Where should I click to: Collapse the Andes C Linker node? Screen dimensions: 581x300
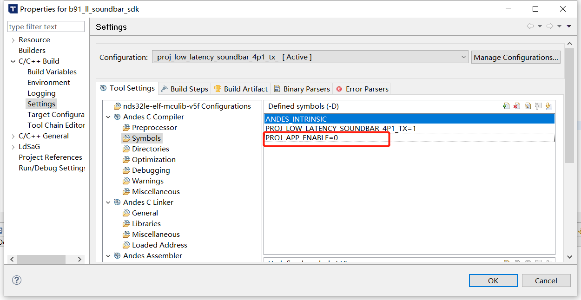[108, 202]
